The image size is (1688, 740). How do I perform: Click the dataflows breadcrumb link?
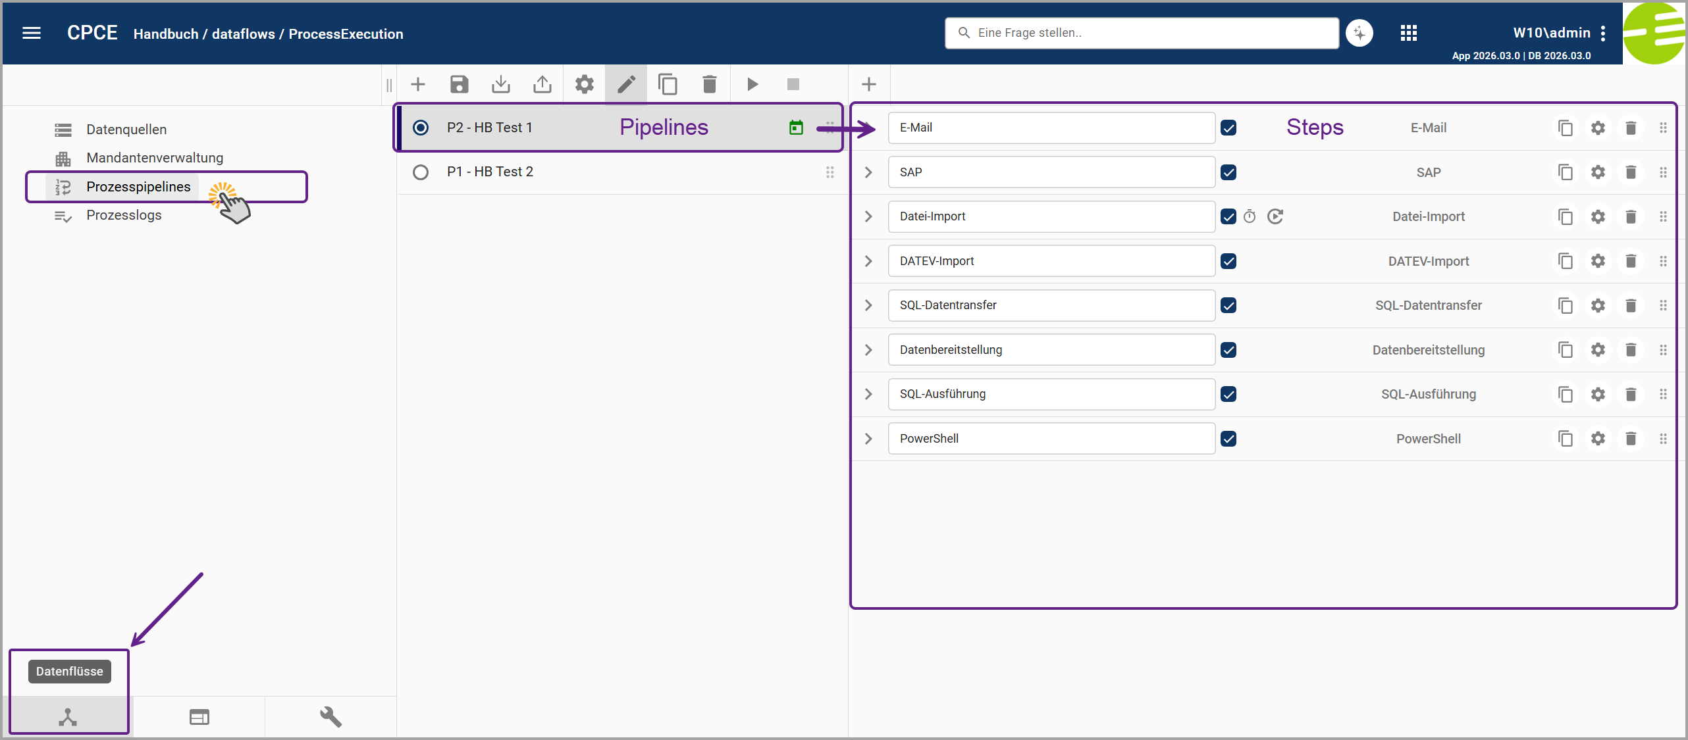tap(244, 34)
